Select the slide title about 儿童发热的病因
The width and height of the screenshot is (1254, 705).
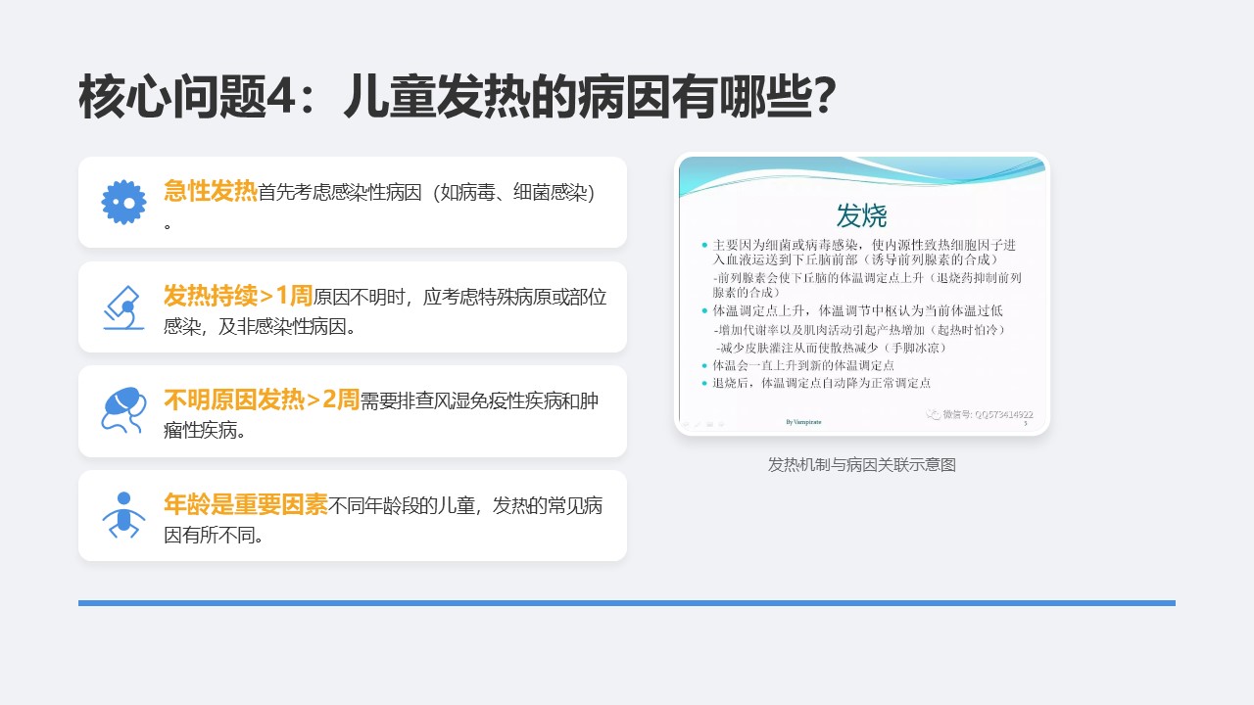point(457,98)
